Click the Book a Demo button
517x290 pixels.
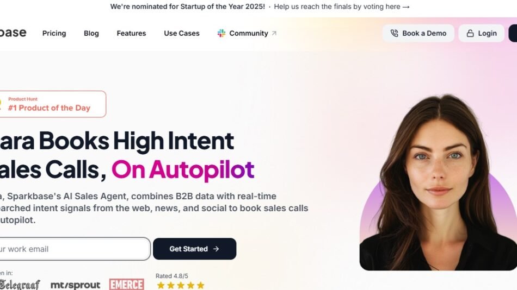[418, 33]
